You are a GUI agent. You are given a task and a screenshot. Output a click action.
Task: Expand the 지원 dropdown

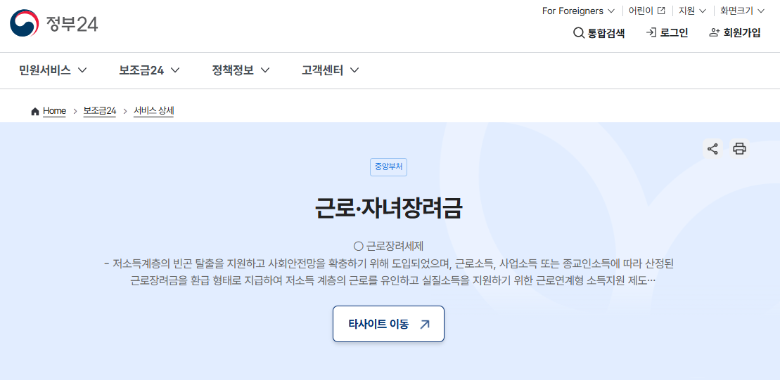pos(693,11)
